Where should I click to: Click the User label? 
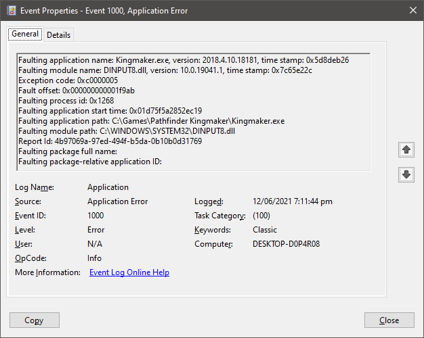point(24,244)
